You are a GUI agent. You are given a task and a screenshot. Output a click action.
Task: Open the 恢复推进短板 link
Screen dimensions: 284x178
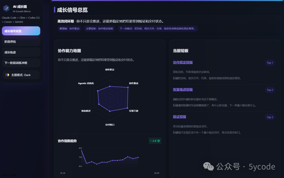(183, 90)
